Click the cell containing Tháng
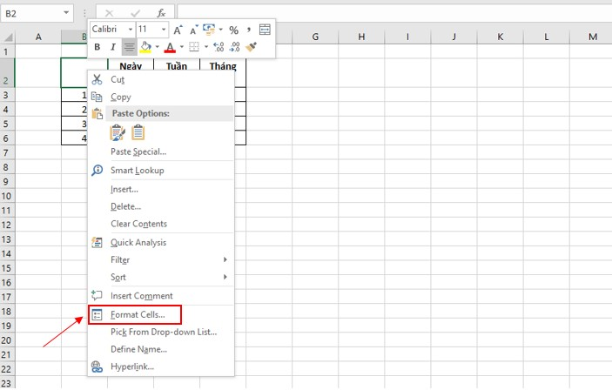The height and width of the screenshot is (390, 612). (x=223, y=66)
